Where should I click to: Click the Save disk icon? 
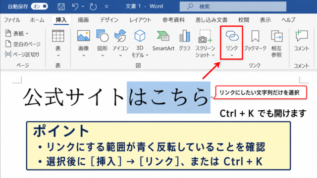click(x=61, y=6)
